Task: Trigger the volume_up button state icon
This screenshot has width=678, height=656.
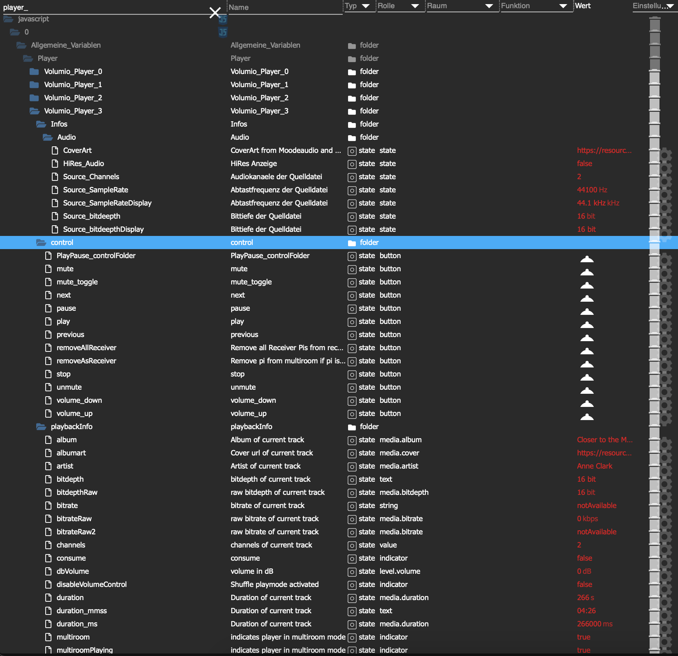Action: [x=587, y=417]
